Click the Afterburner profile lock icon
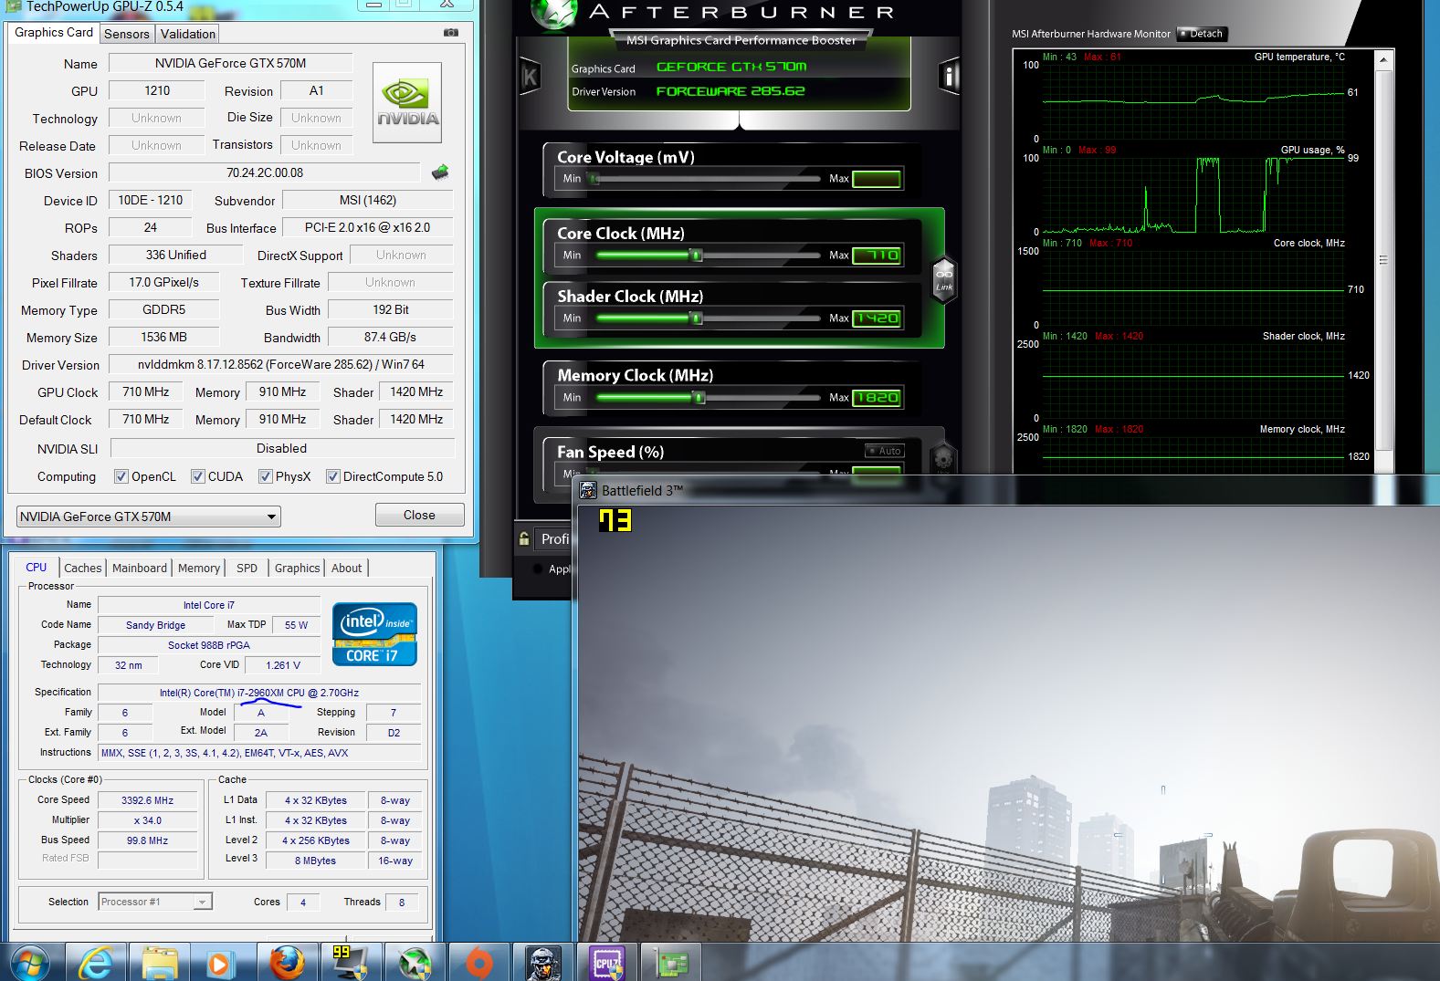The image size is (1440, 981). click(x=524, y=538)
